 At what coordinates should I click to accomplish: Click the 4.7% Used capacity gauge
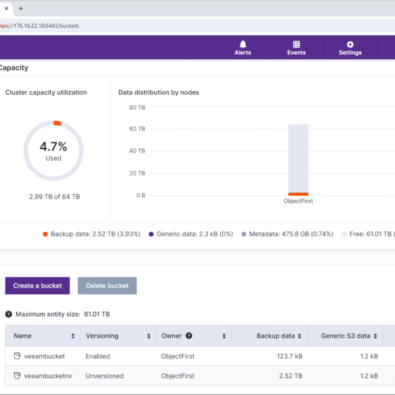coord(53,151)
